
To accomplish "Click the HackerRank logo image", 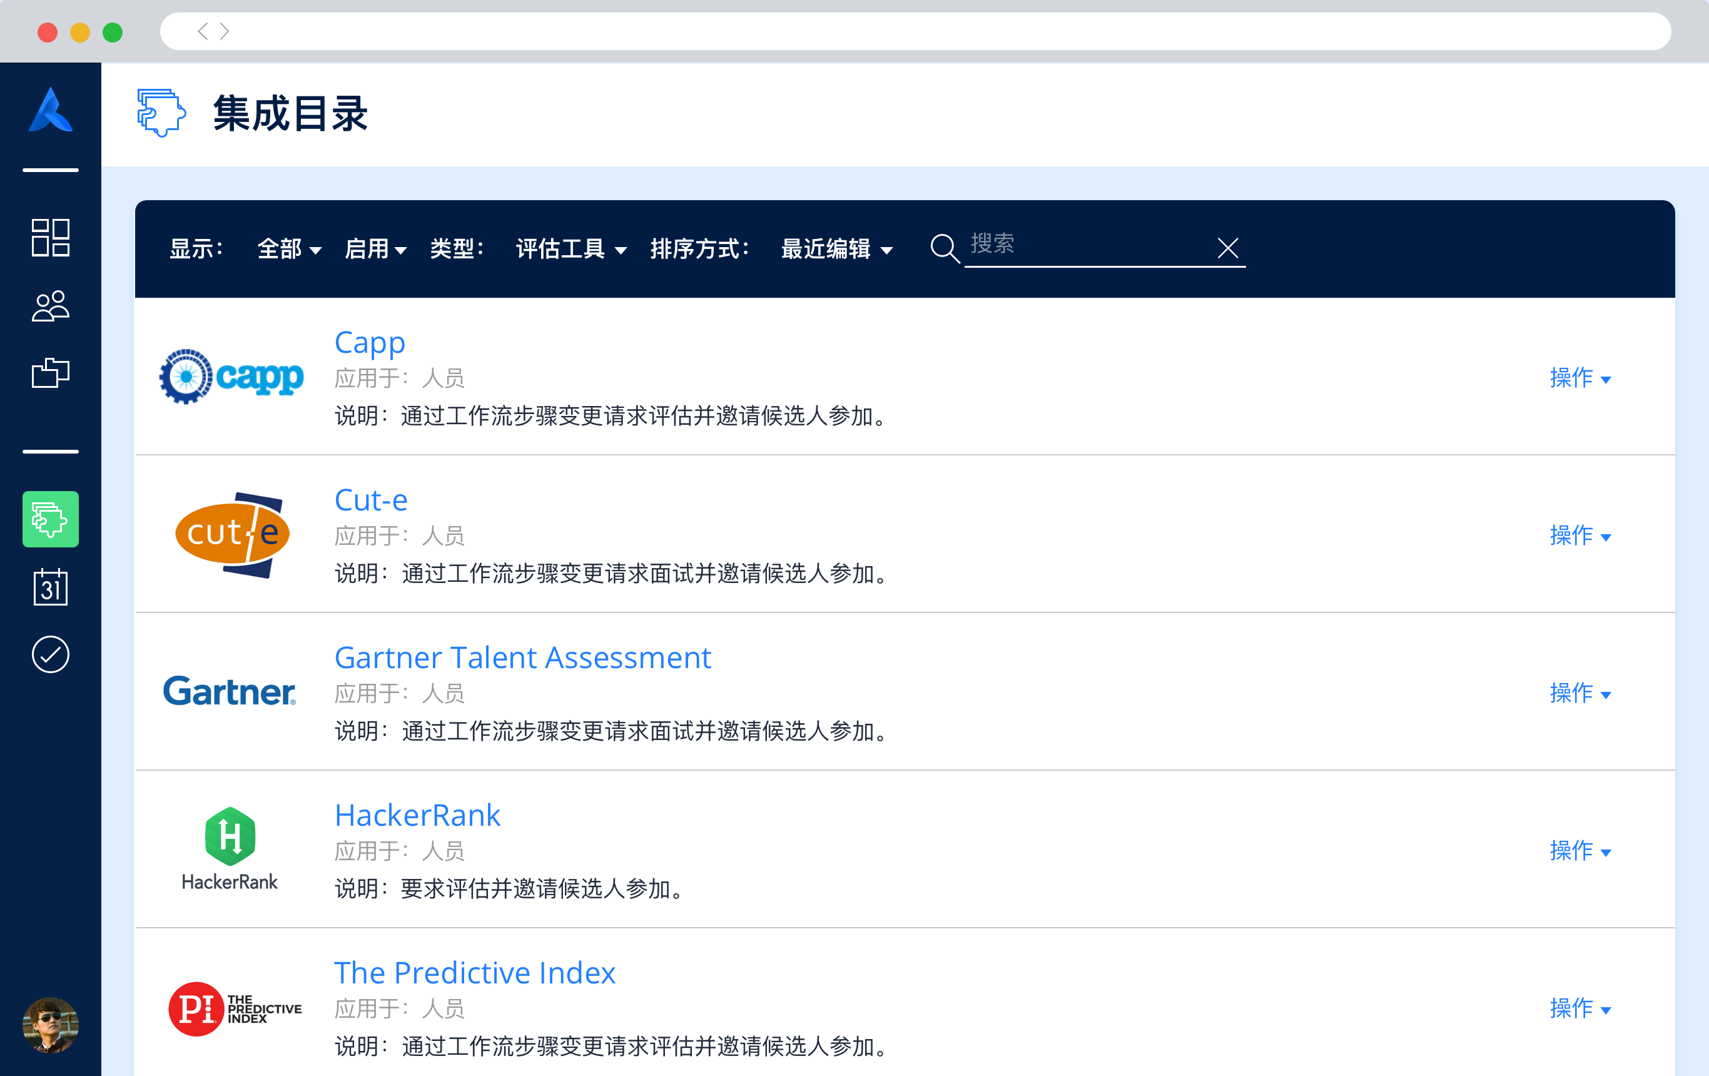I will (229, 849).
